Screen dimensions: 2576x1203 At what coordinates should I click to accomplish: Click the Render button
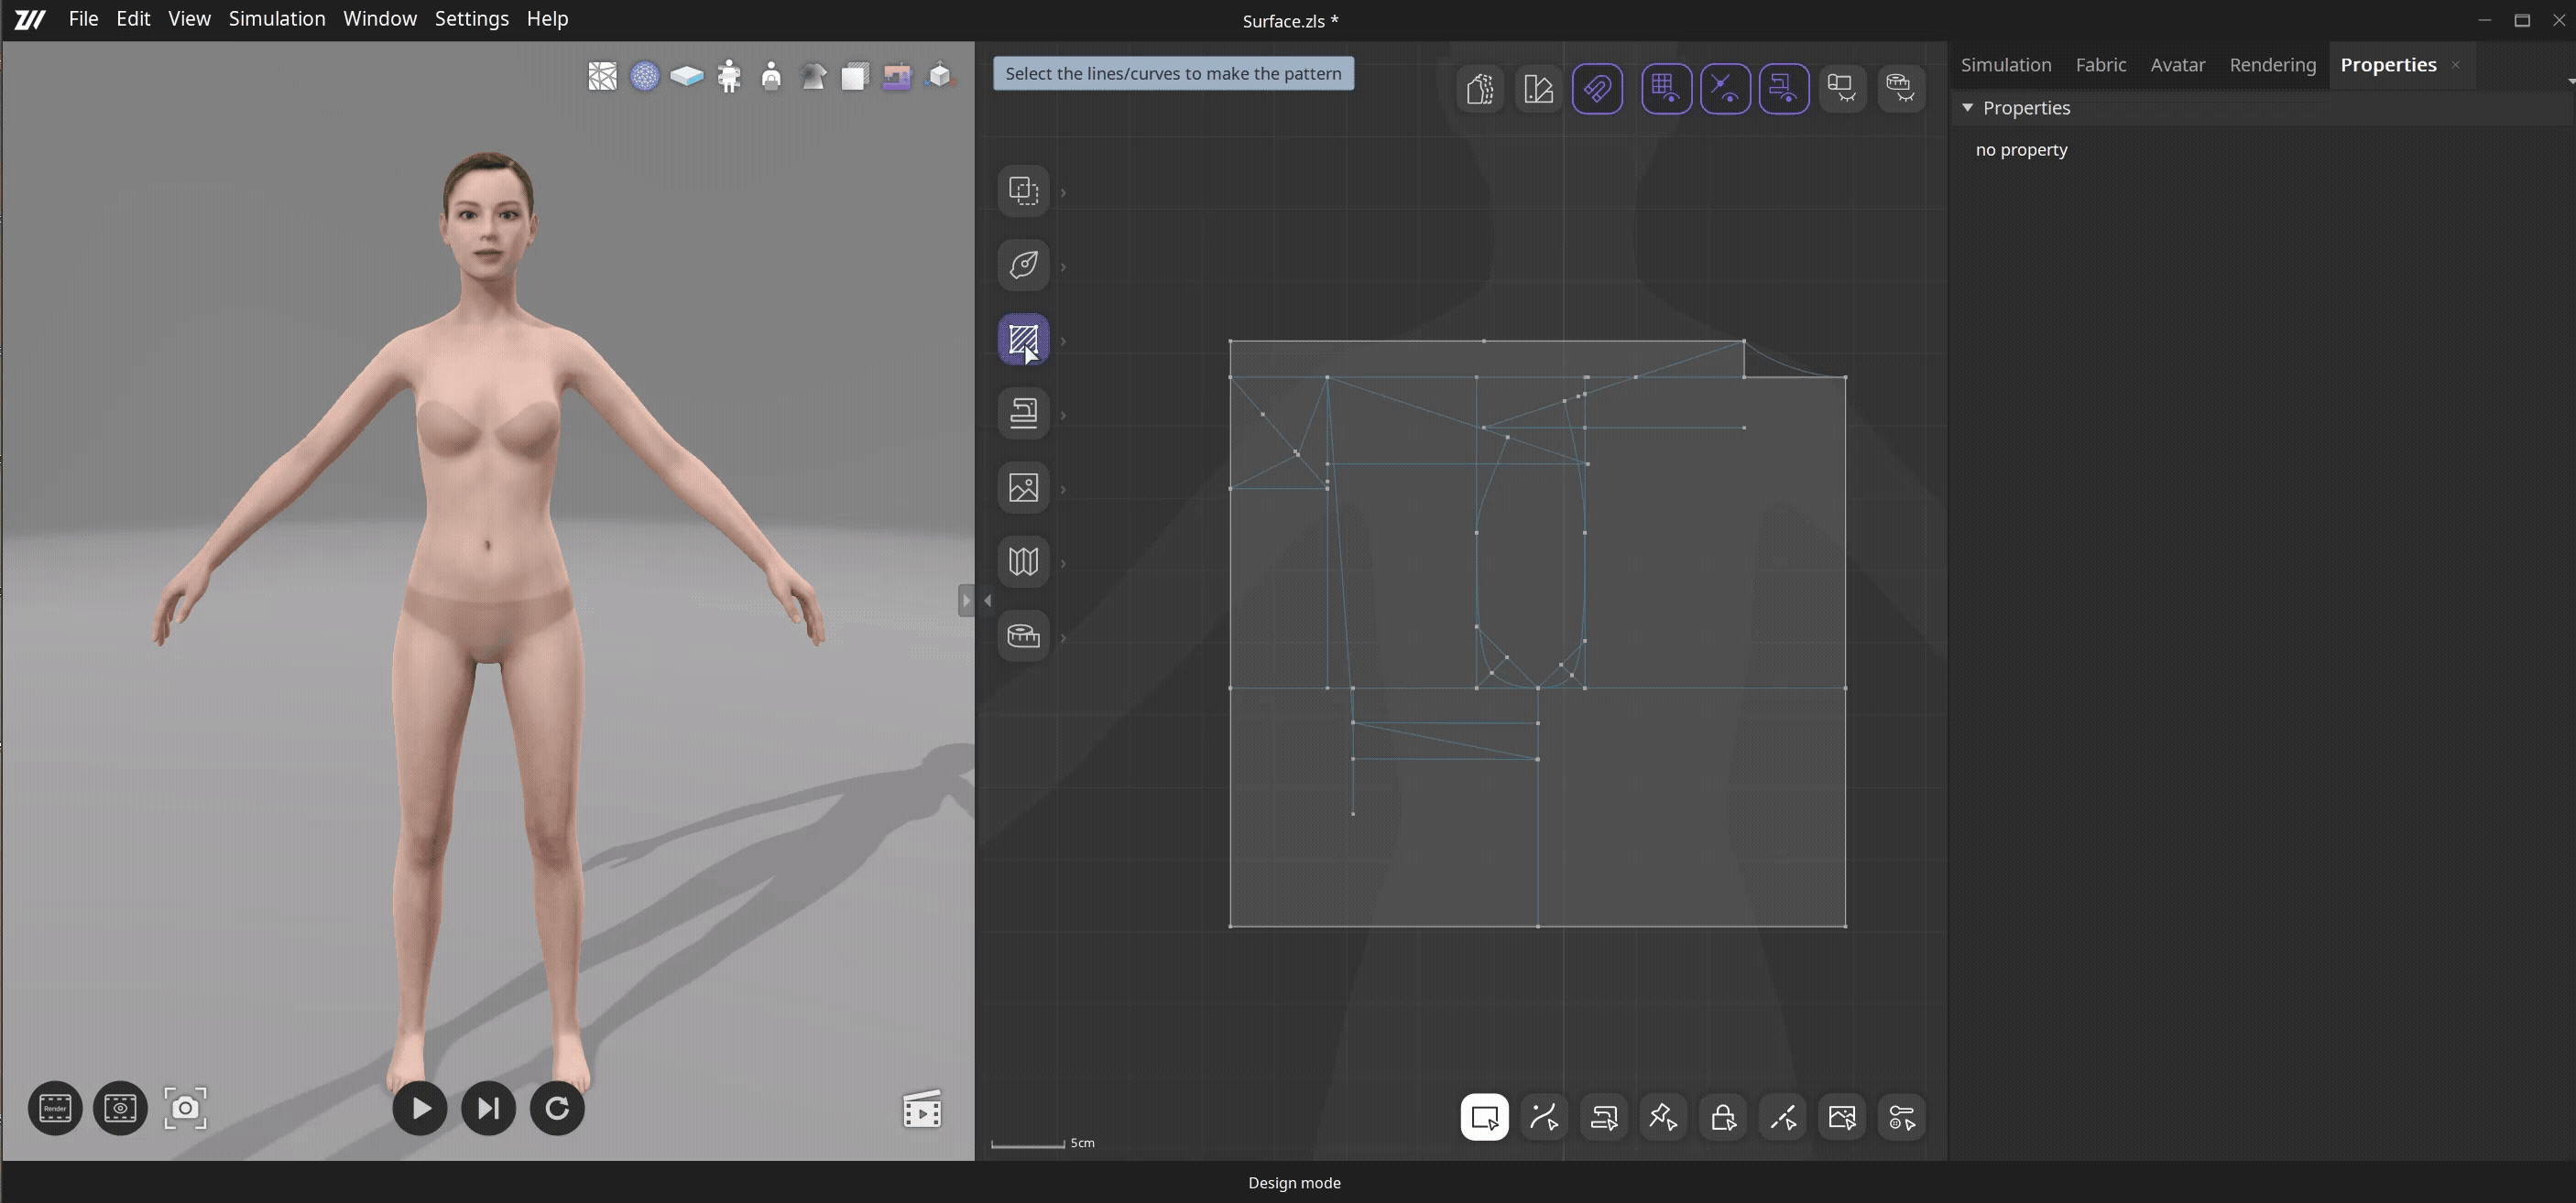click(54, 1108)
